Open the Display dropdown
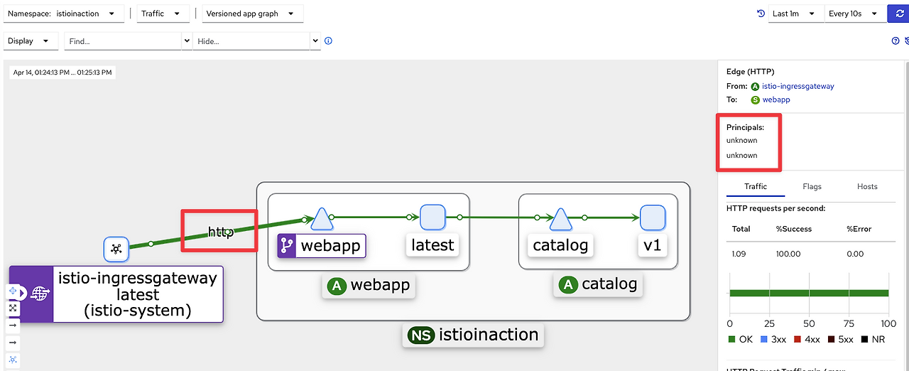 click(x=31, y=41)
